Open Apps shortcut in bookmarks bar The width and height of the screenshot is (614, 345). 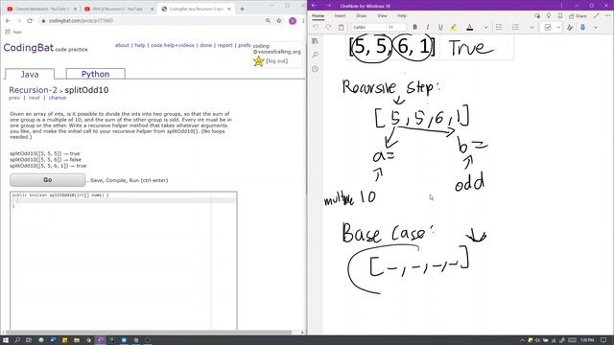(x=13, y=32)
